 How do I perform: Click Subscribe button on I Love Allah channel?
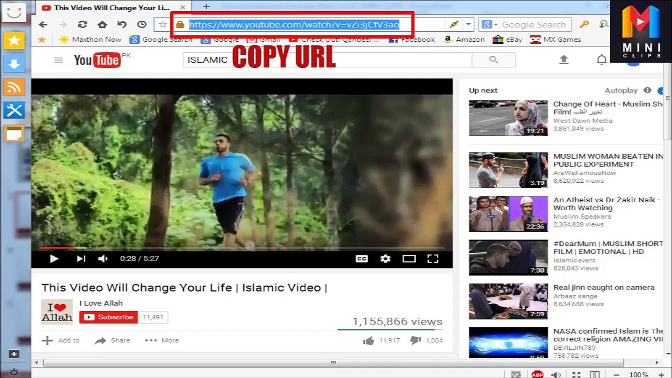click(x=110, y=317)
